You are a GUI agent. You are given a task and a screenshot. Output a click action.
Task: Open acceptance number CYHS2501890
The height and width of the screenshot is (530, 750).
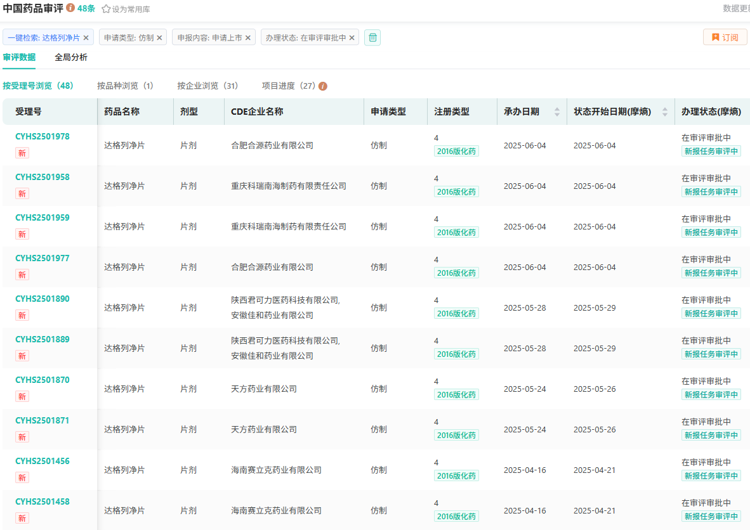(43, 299)
